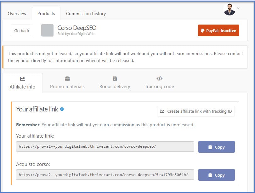Click the Promo materials briefcase icon
This screenshot has width=255, height=193.
(x=67, y=79)
